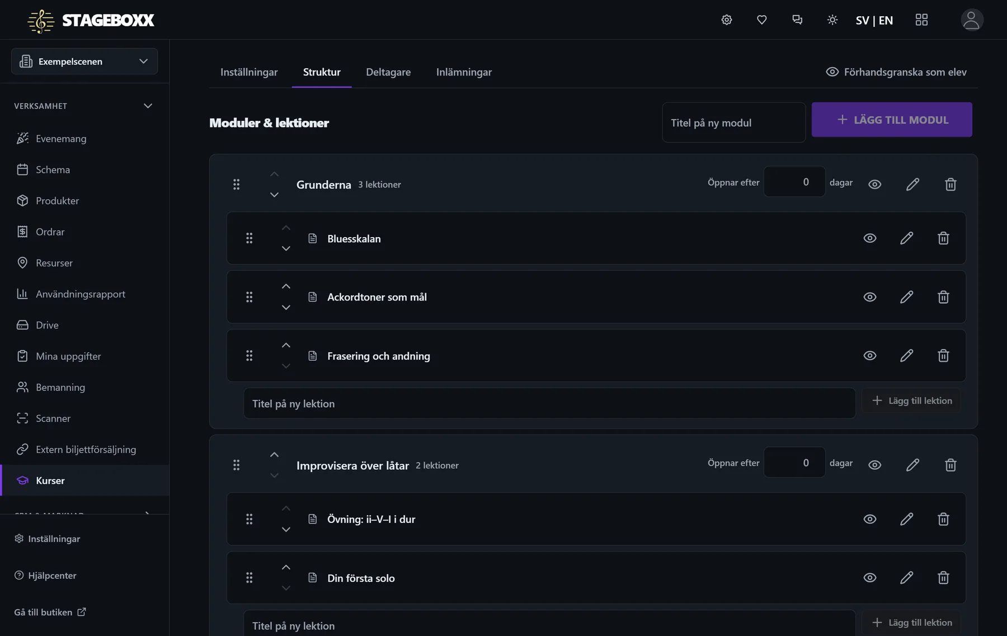Collapse the Verksamhet sidebar section
This screenshot has width=1007, height=636.
(x=148, y=106)
